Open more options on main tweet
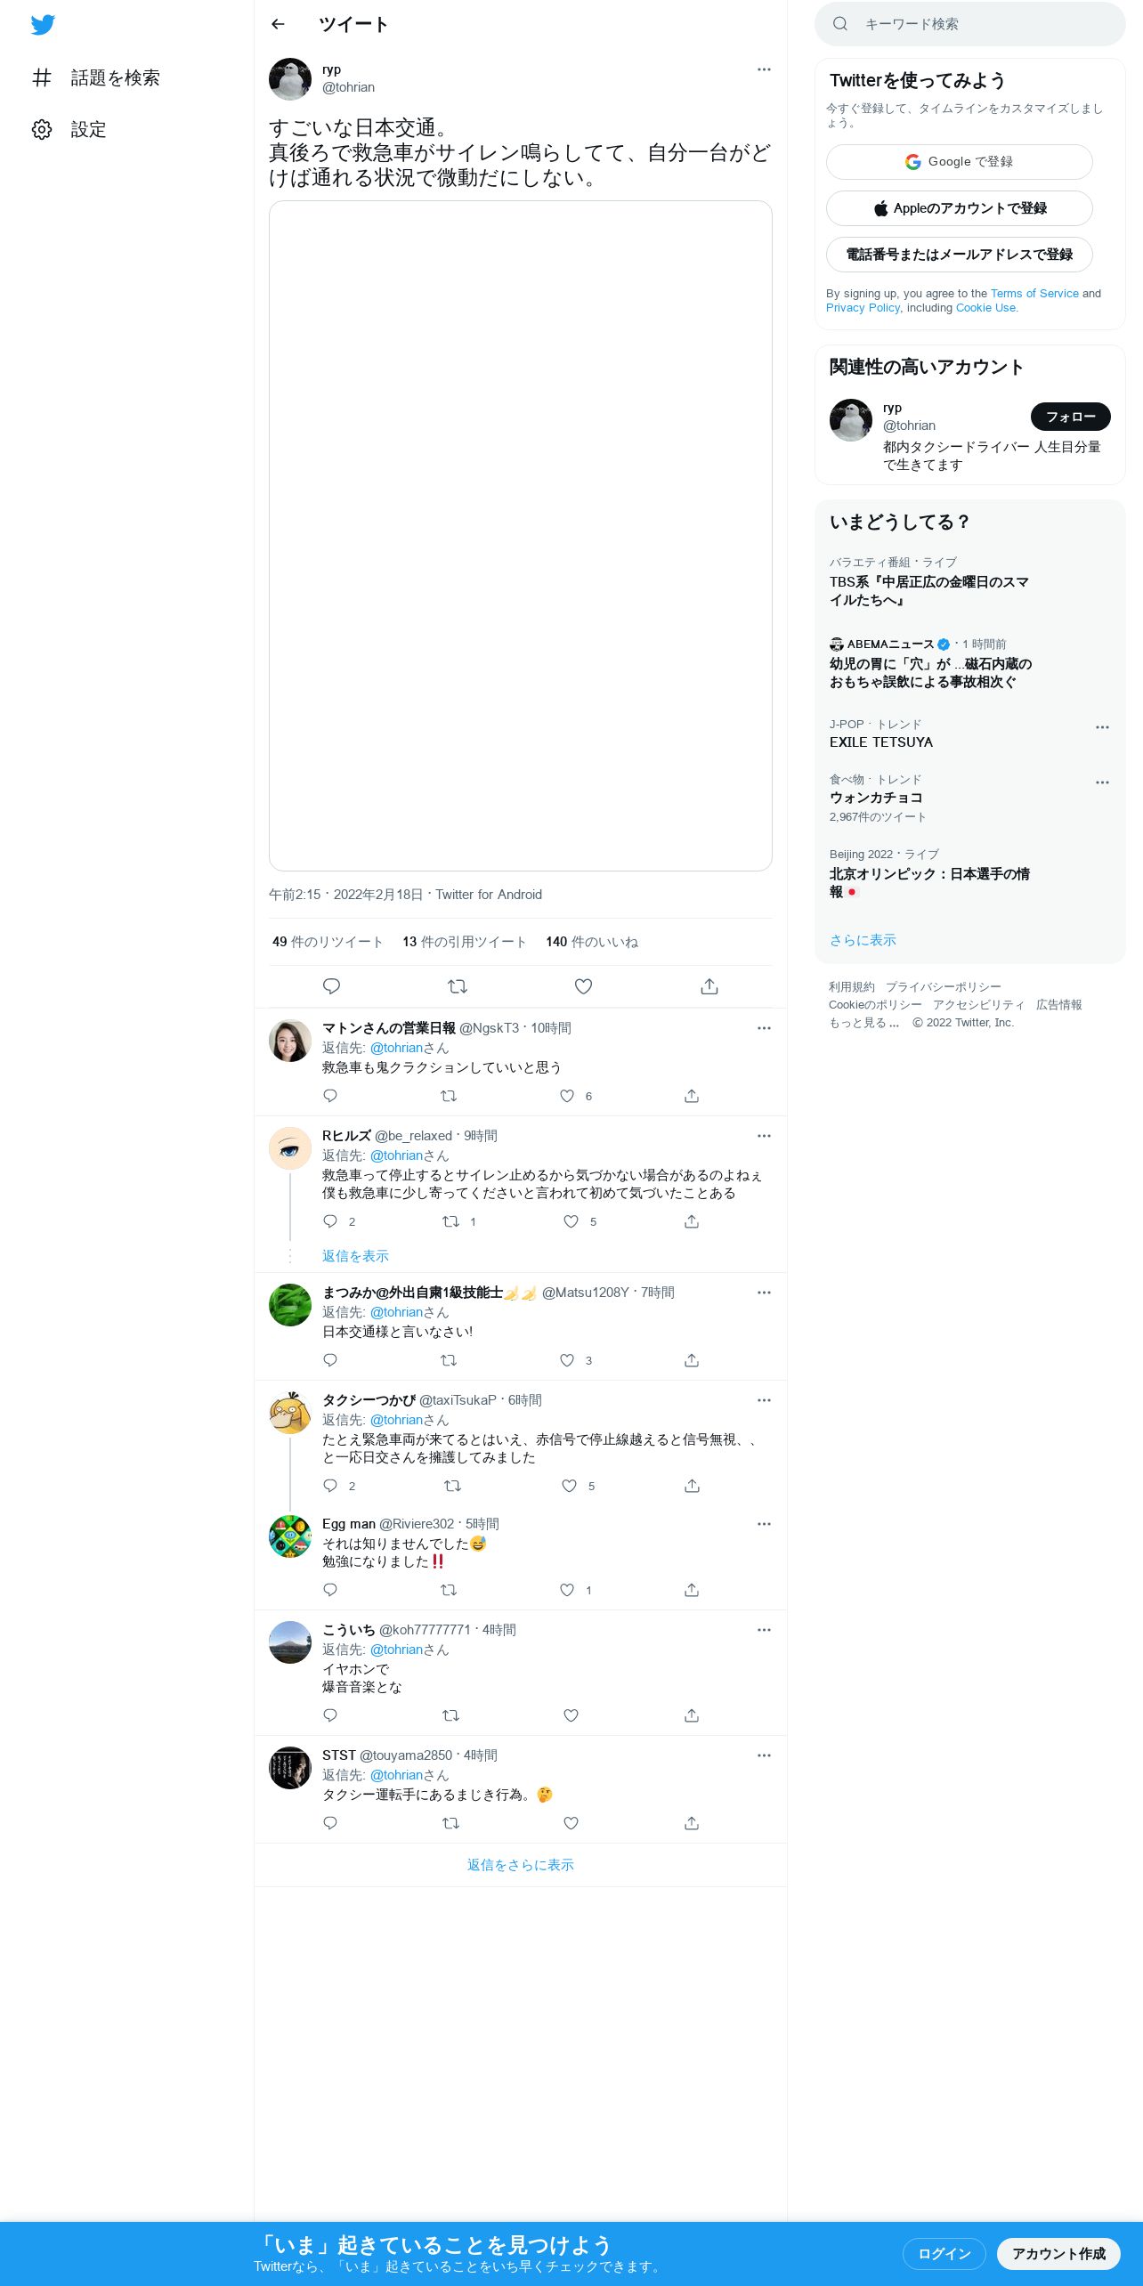This screenshot has width=1143, height=2286. tap(764, 69)
